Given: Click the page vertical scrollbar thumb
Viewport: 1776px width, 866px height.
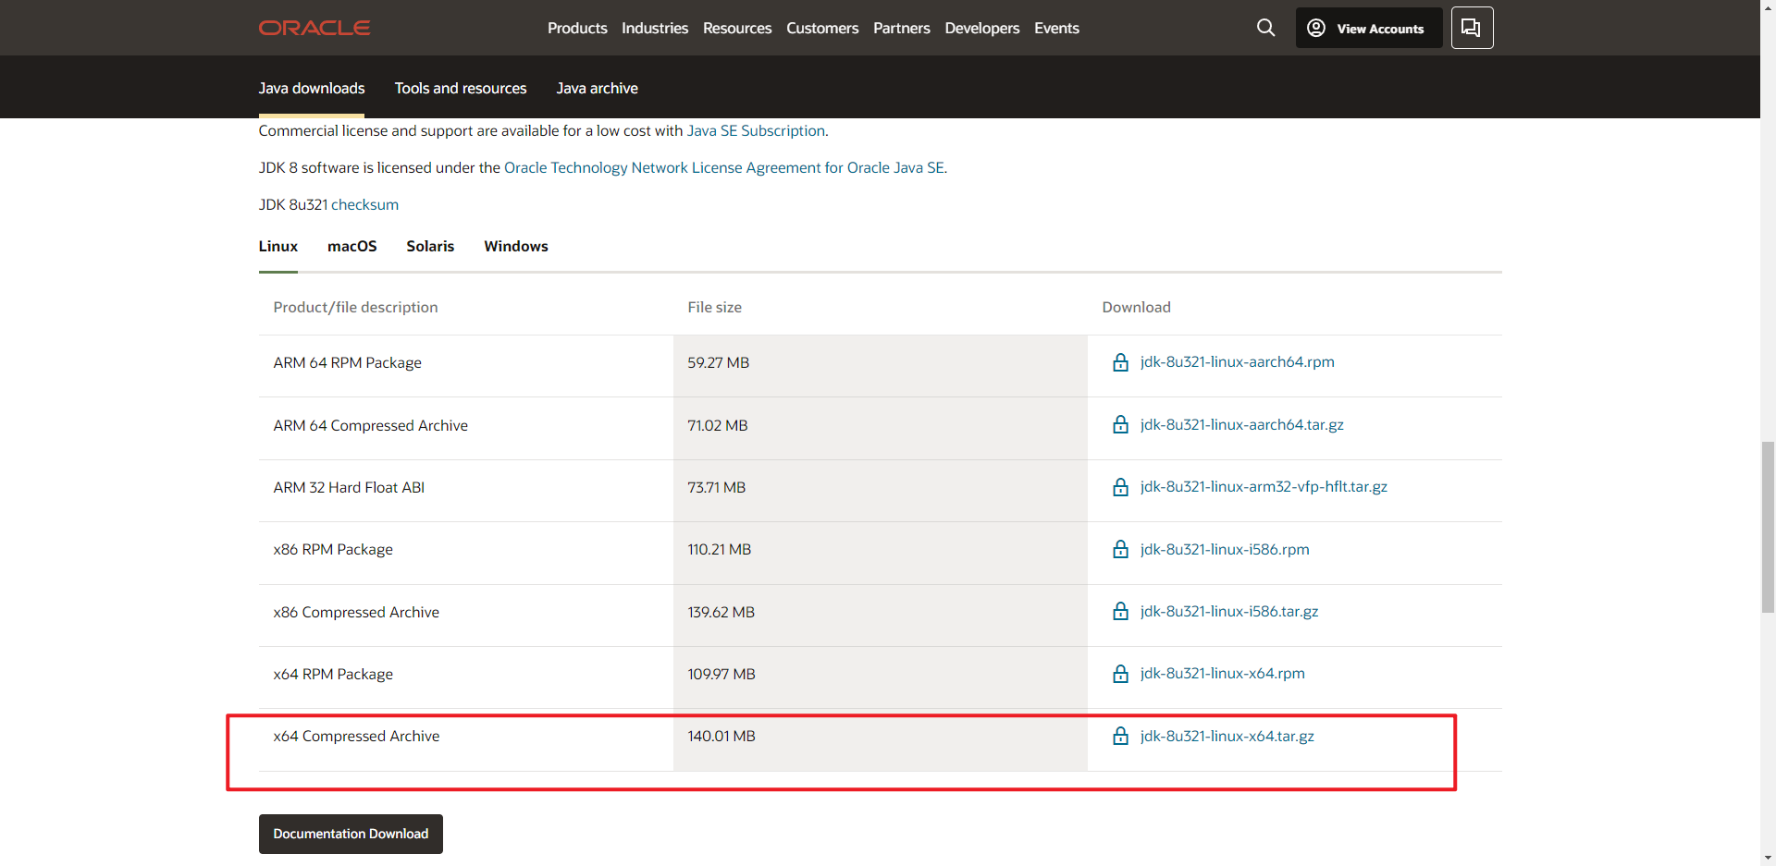Looking at the screenshot, I should click(1768, 527).
